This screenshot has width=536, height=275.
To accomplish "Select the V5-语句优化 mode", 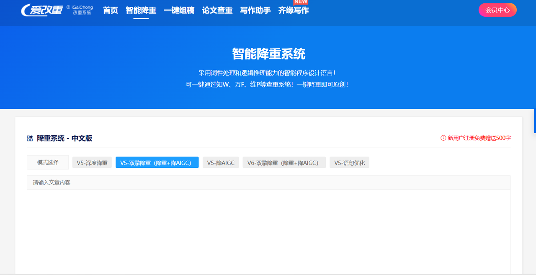I will 350,162.
